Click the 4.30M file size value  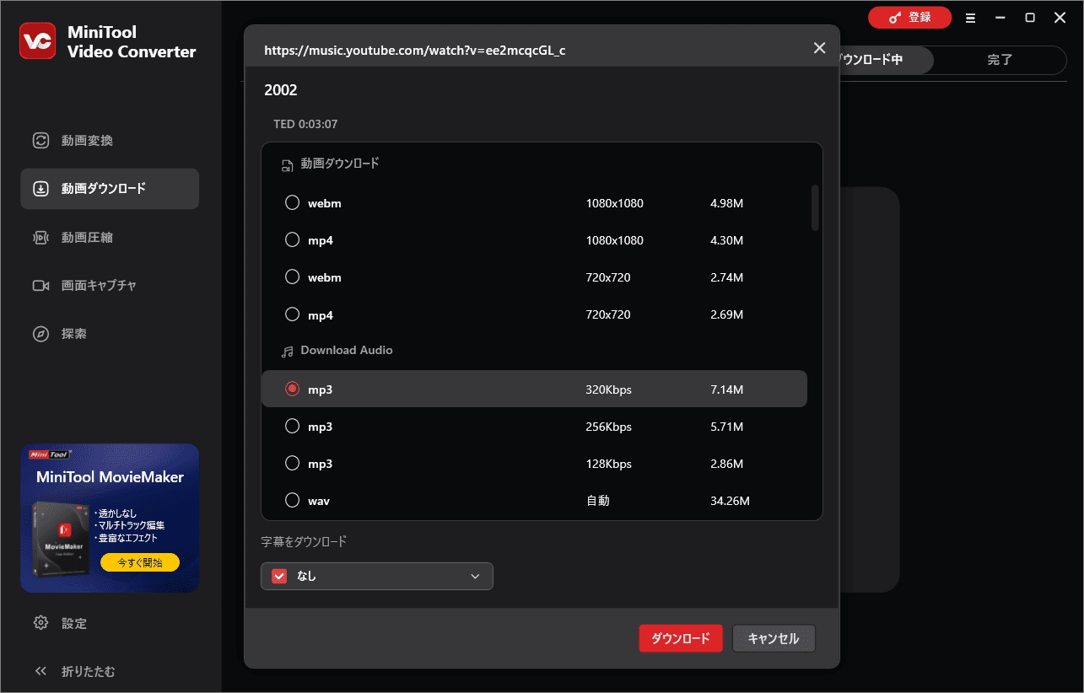(726, 240)
